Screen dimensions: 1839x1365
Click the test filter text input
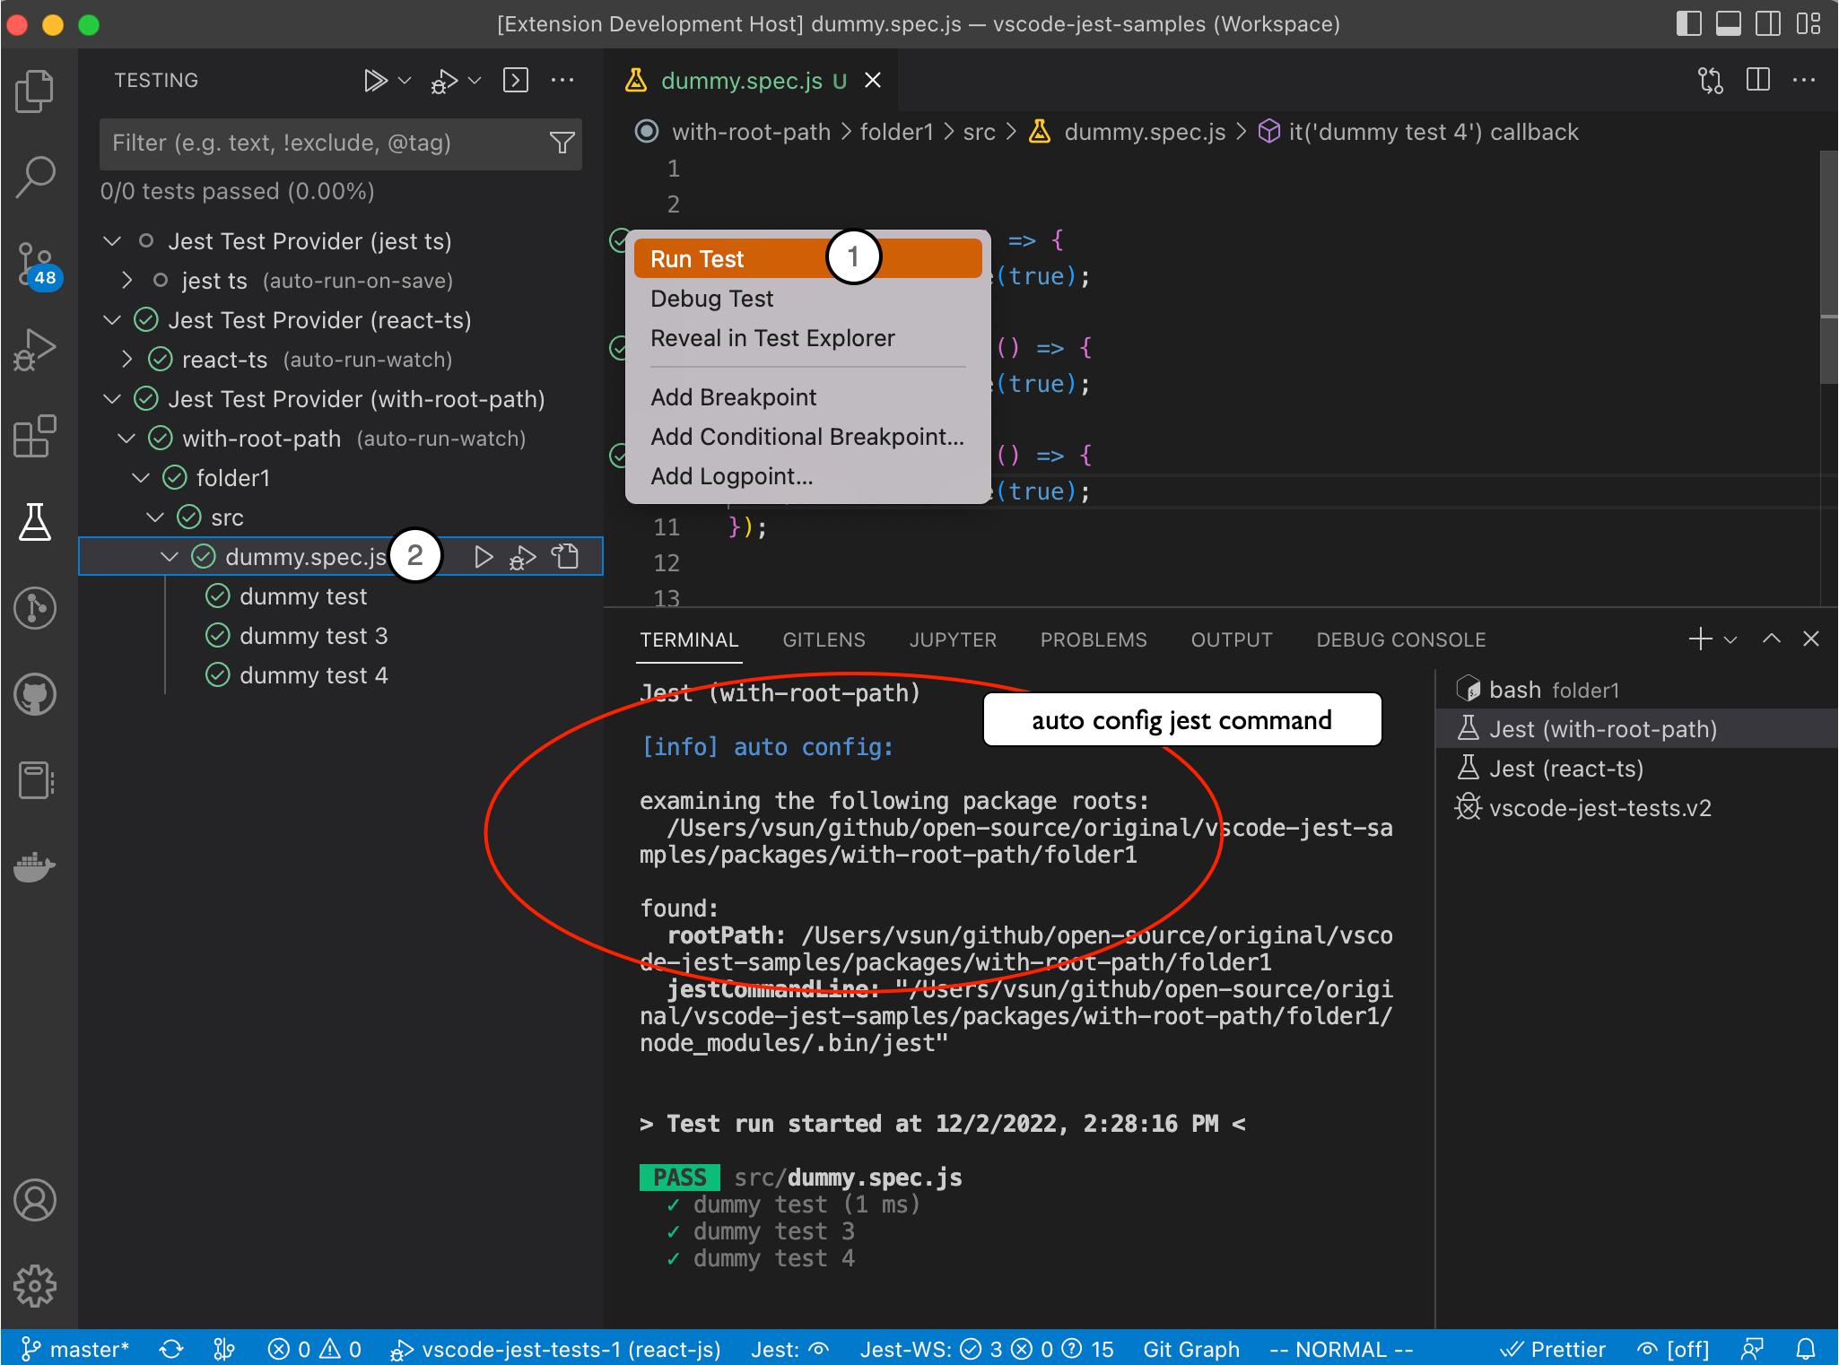click(x=323, y=143)
